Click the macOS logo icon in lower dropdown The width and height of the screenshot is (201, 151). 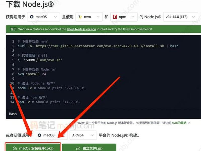[x=39, y=135]
